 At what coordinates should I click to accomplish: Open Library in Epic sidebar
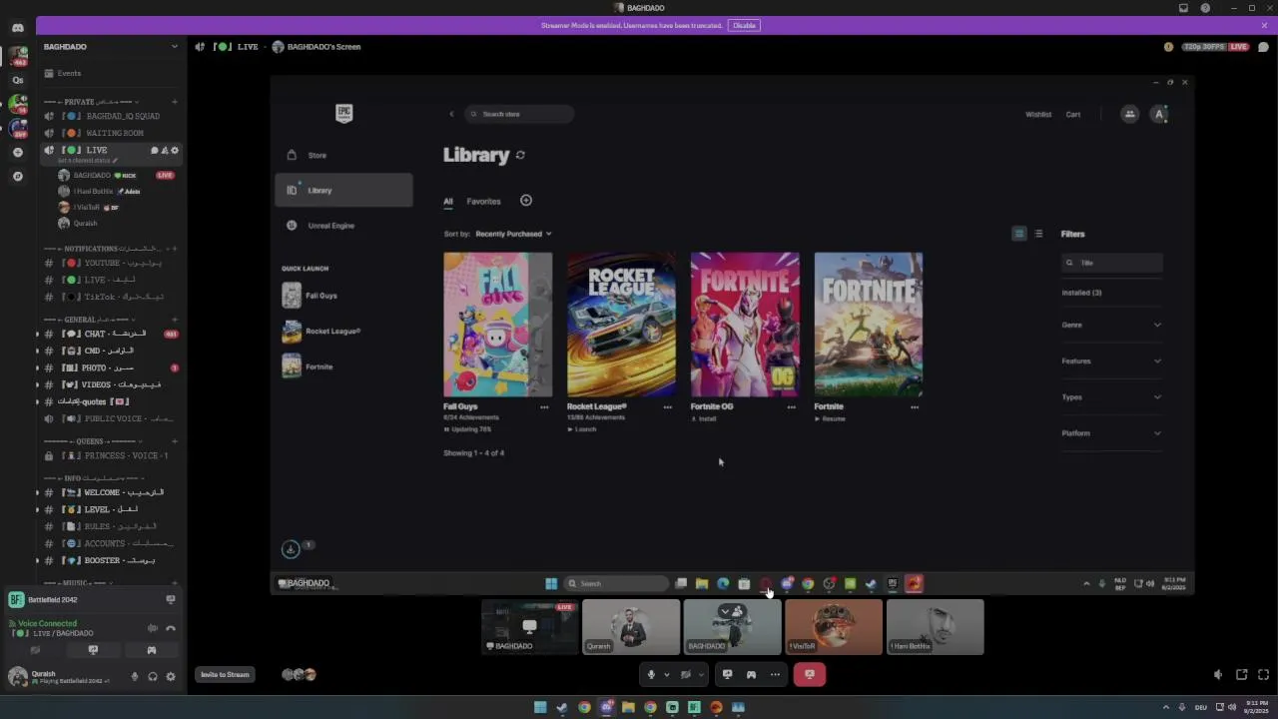click(x=343, y=190)
